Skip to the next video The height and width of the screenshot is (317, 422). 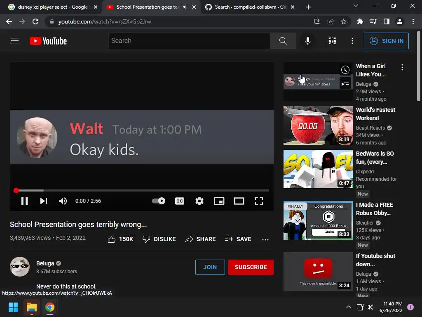point(44,201)
